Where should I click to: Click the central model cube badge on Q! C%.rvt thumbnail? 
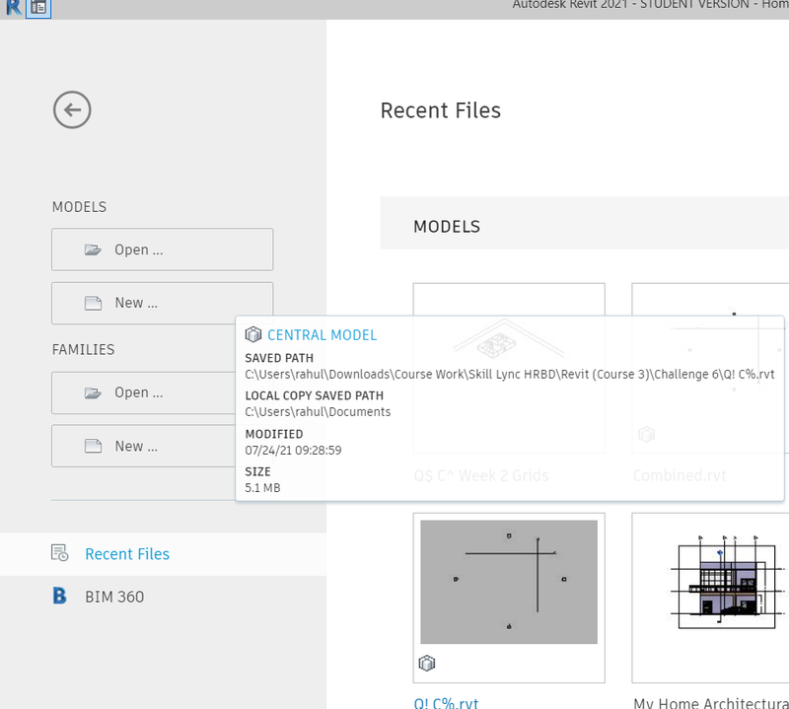427,663
